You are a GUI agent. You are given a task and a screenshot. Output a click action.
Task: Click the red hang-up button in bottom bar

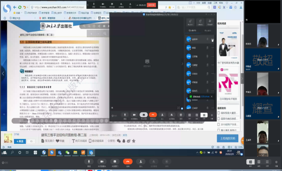point(128,161)
